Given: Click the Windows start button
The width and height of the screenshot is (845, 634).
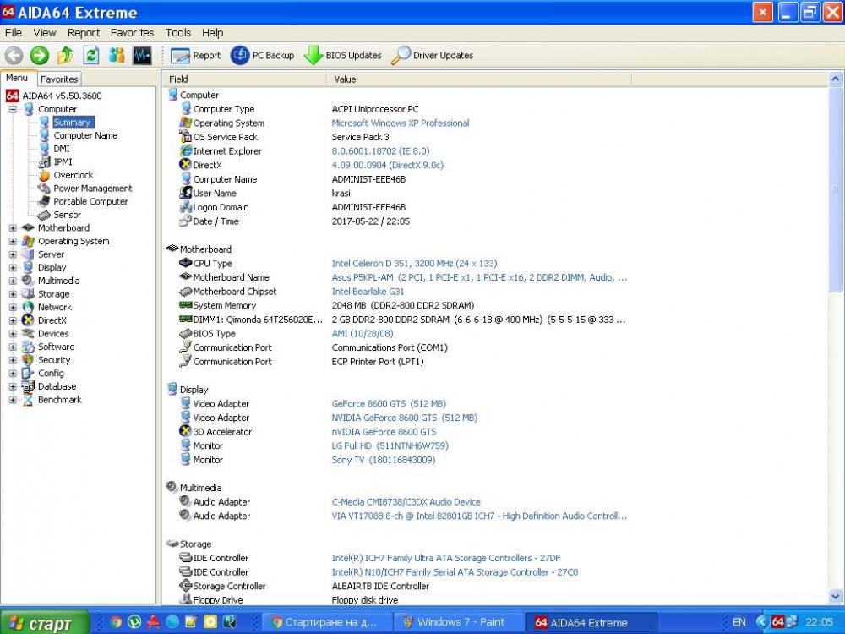Looking at the screenshot, I should pos(44,623).
